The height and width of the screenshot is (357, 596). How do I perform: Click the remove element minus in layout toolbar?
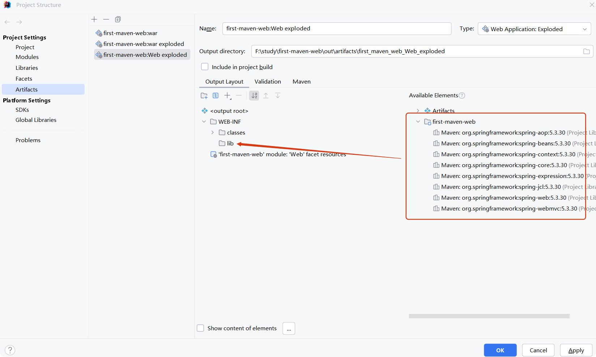coord(239,95)
